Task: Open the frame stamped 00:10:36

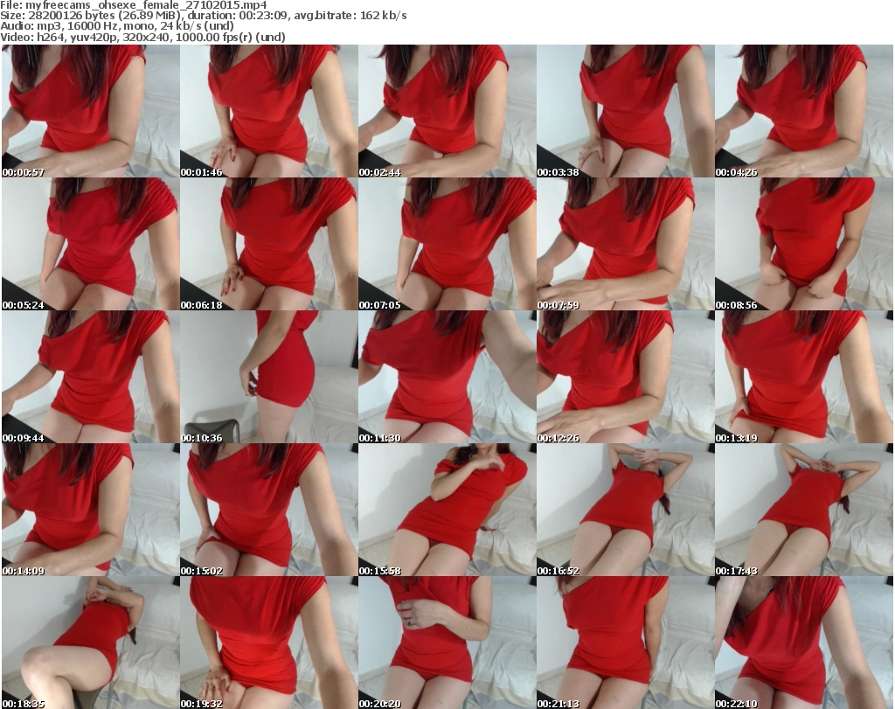Action: 269,378
